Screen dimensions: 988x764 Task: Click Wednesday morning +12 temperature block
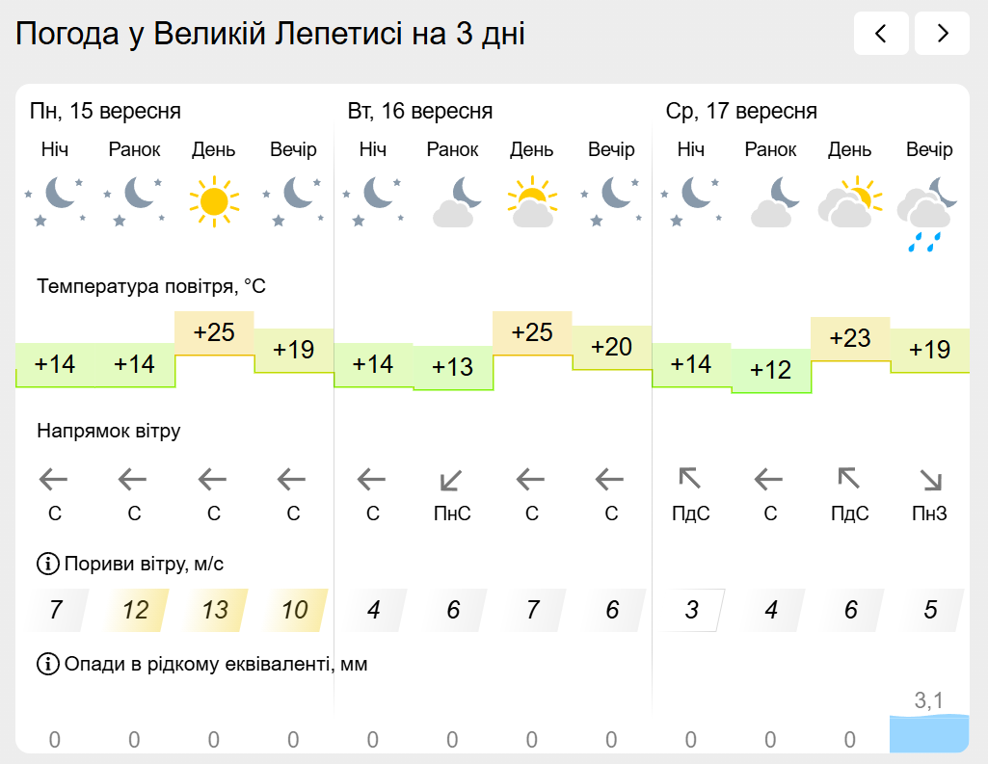pyautogui.click(x=770, y=370)
